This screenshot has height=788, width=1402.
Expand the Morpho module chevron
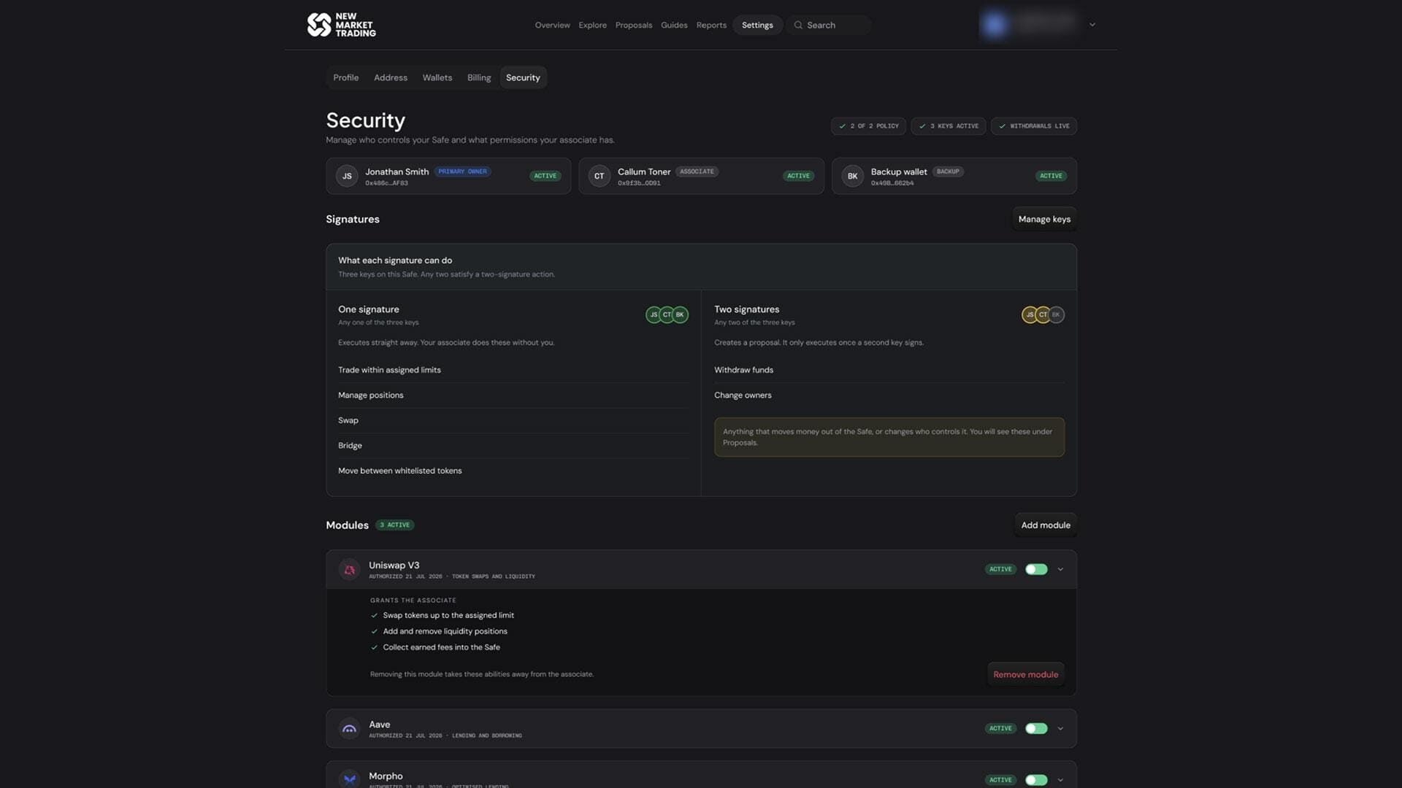pyautogui.click(x=1060, y=780)
